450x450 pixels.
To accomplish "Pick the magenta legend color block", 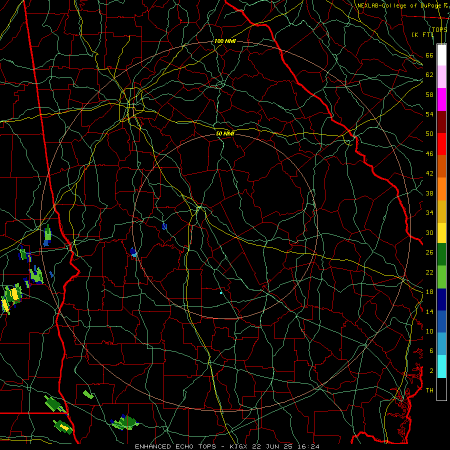I will tap(441, 99).
